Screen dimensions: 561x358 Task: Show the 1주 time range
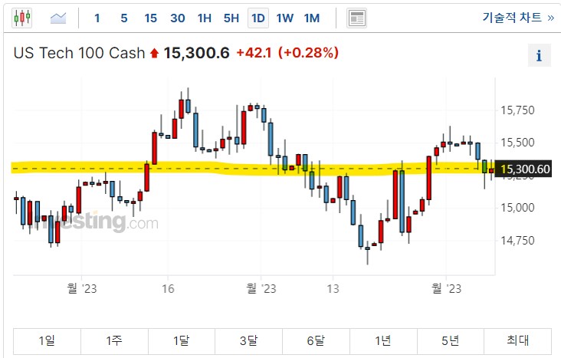[x=114, y=340]
